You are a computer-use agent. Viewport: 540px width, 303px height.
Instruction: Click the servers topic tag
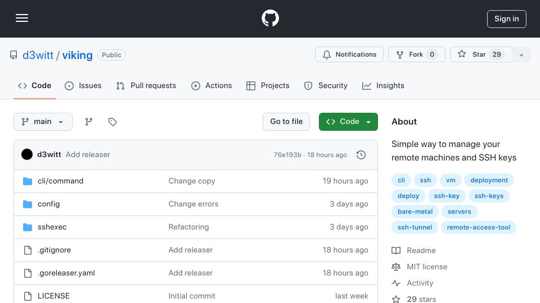click(x=459, y=212)
